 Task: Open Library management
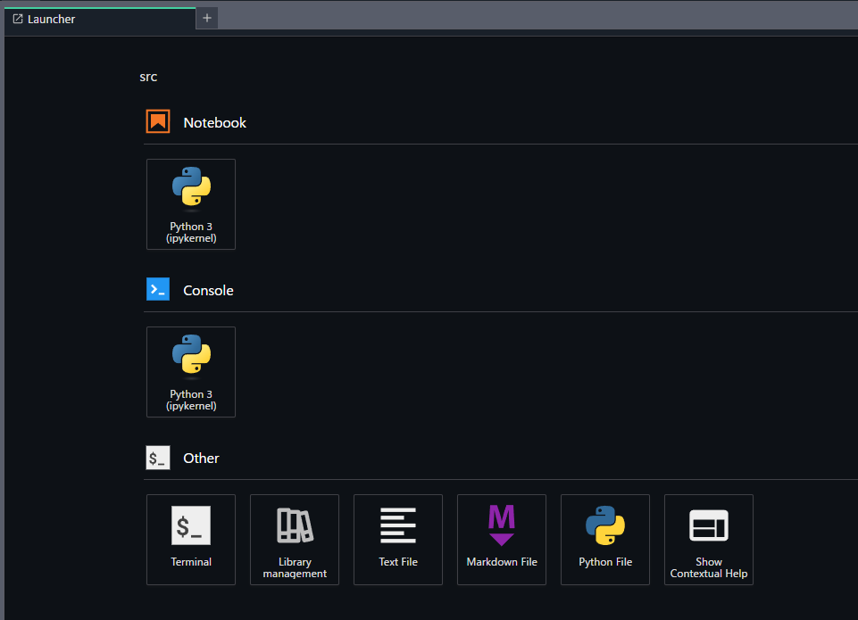pyautogui.click(x=295, y=540)
